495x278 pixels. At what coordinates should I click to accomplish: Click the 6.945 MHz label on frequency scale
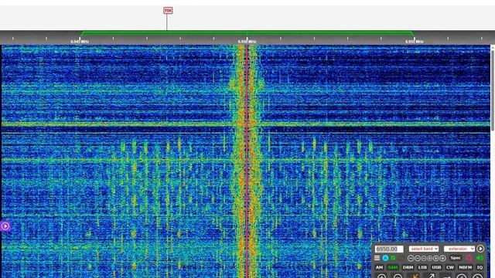pos(80,41)
